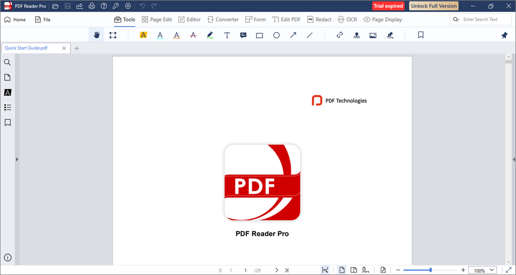Switch to the Editor tab
The image size is (516, 275).
pyautogui.click(x=189, y=20)
